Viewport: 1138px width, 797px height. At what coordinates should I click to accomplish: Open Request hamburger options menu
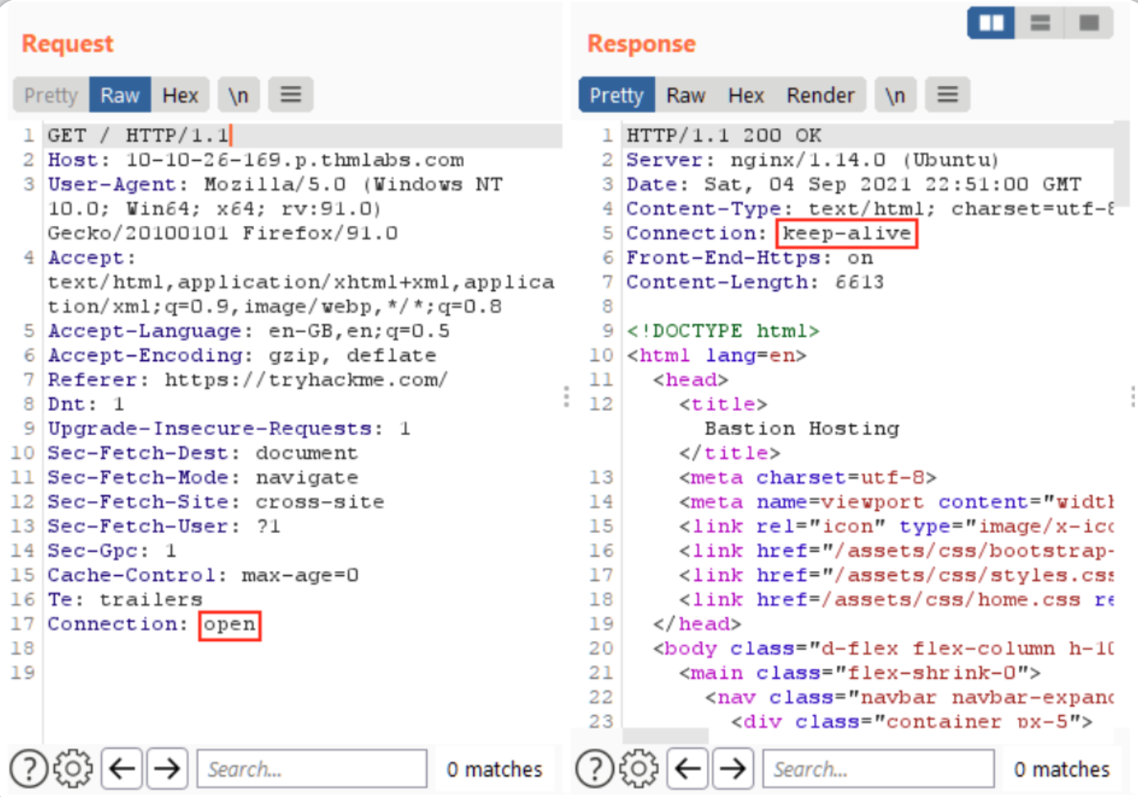291,95
